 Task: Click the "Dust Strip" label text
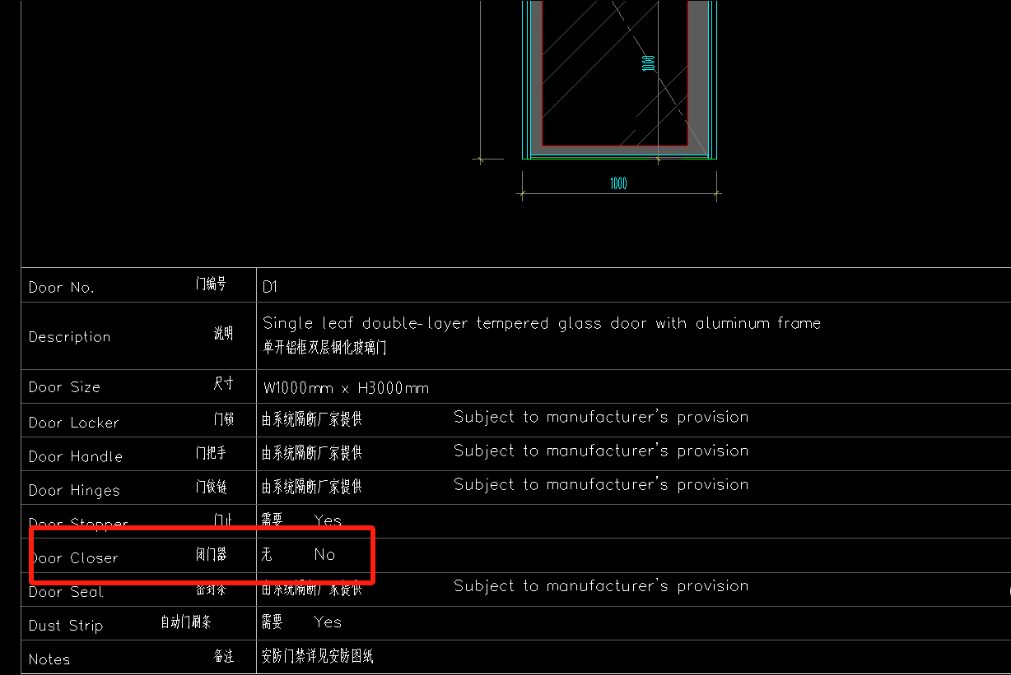click(x=66, y=626)
